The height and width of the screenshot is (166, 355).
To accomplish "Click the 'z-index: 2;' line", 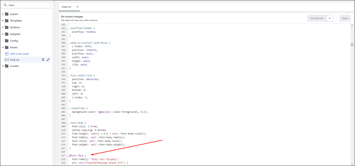I will click(80, 97).
